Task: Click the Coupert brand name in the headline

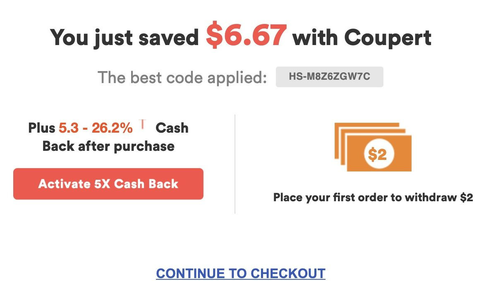Action: click(x=388, y=38)
